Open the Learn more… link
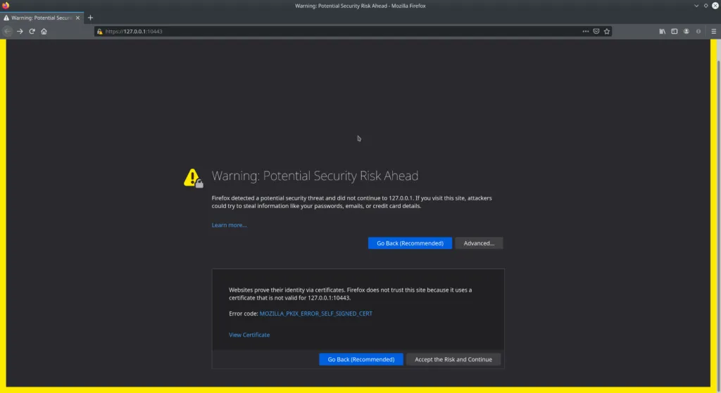This screenshot has width=721, height=393. (x=229, y=225)
